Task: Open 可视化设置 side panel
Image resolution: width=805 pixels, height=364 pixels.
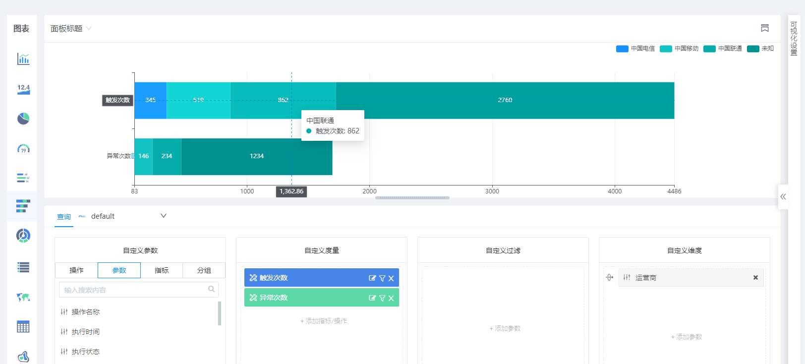Action: pos(794,39)
